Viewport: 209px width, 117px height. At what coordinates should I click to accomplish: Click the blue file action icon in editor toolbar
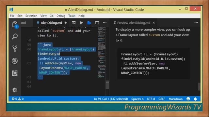[89, 23]
